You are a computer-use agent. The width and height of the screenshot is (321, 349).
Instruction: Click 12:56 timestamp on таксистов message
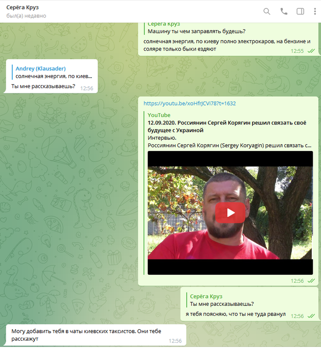tap(175, 341)
